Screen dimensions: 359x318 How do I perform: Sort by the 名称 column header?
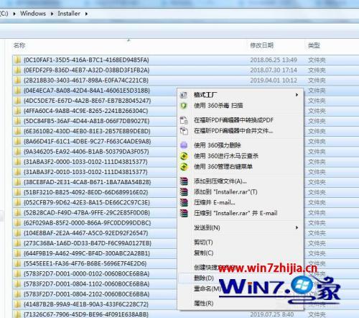point(19,45)
